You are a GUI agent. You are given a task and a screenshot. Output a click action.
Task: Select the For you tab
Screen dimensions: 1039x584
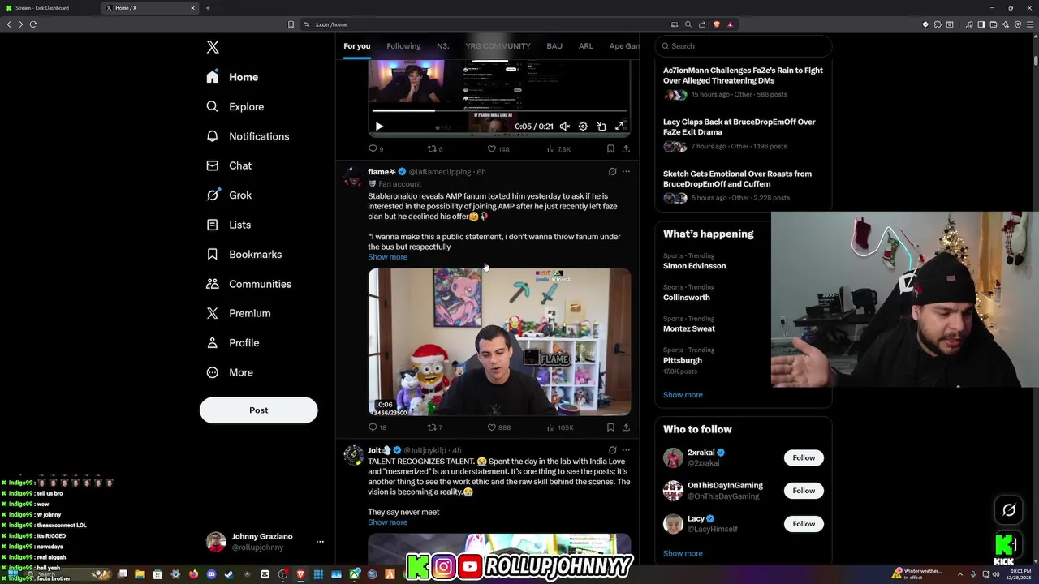(356, 46)
